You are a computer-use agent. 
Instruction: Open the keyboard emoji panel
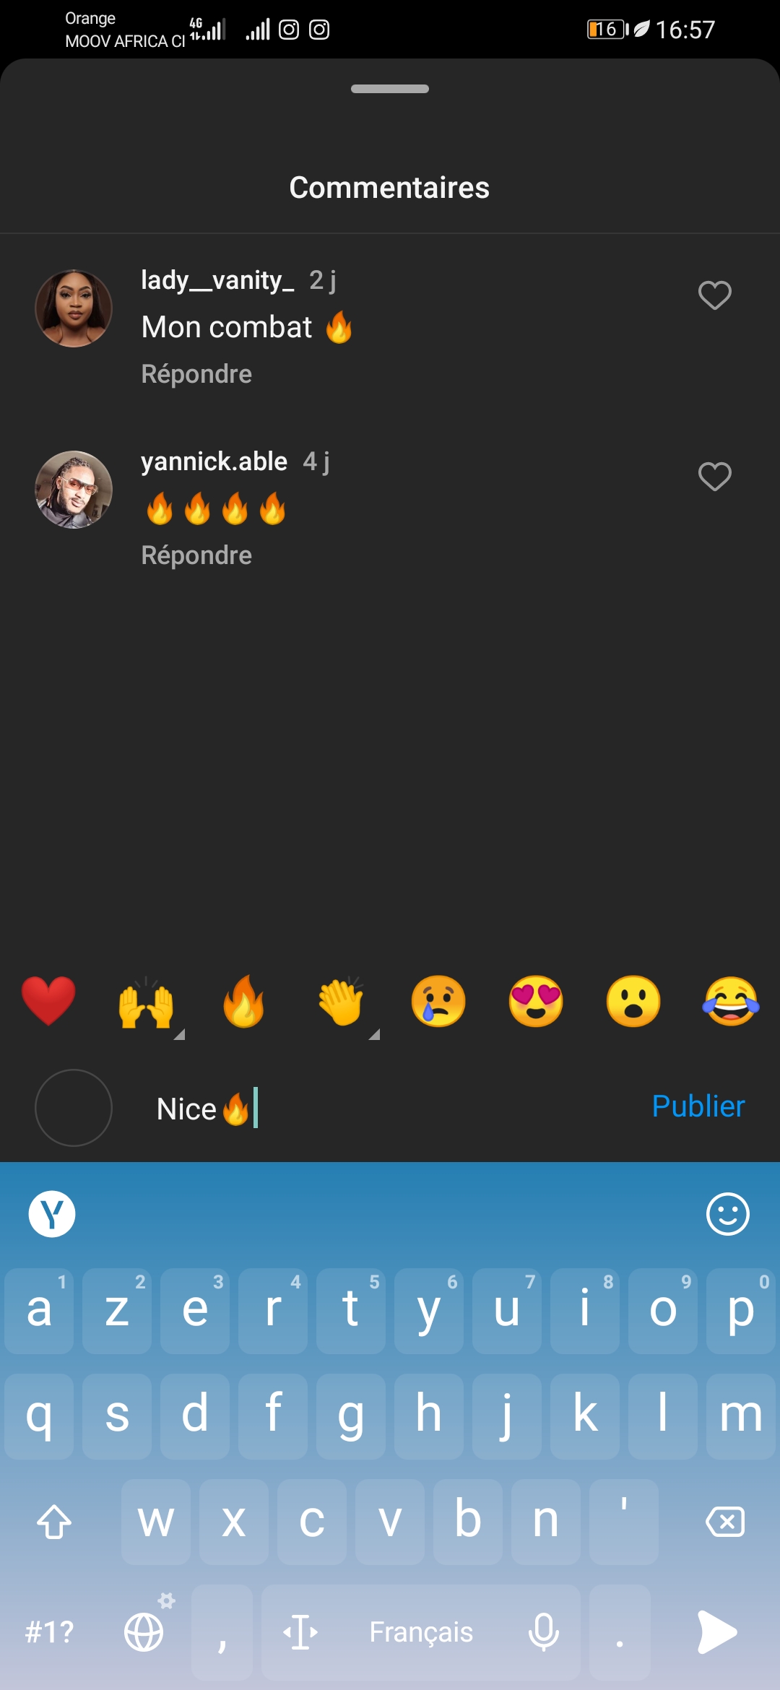(727, 1214)
